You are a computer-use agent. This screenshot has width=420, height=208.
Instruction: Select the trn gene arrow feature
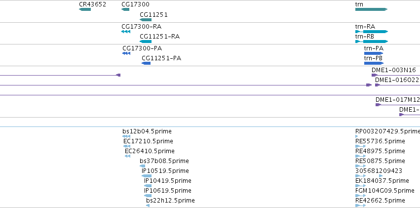coord(371,9)
